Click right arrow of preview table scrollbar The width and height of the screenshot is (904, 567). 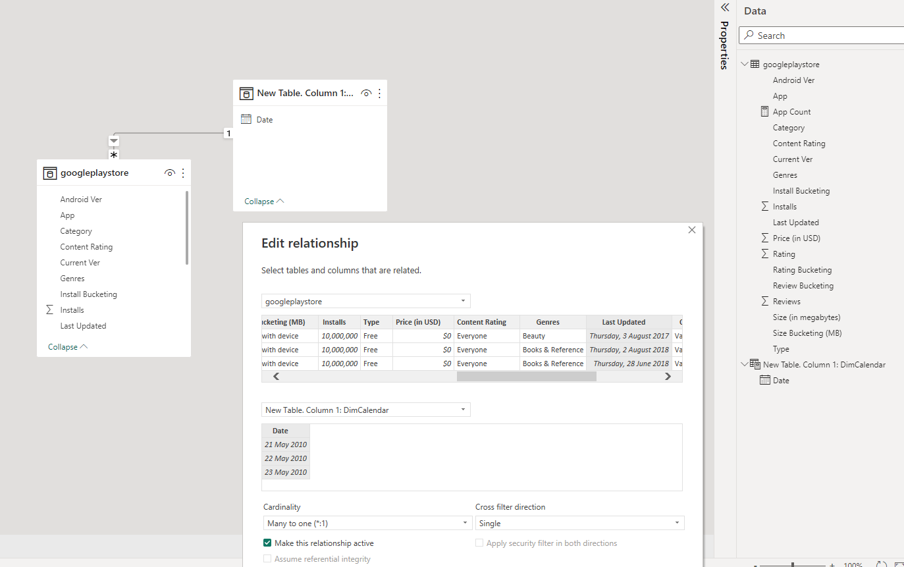(x=668, y=377)
